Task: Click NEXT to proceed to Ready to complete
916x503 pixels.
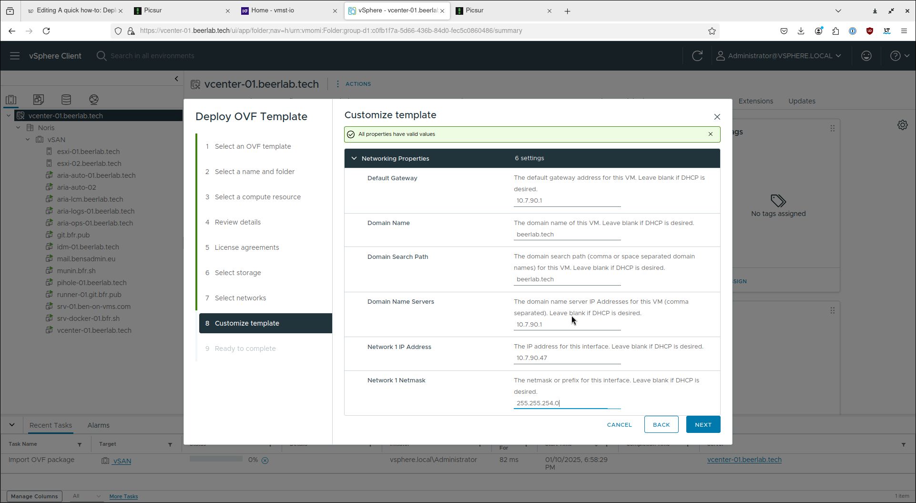Action: pos(703,425)
